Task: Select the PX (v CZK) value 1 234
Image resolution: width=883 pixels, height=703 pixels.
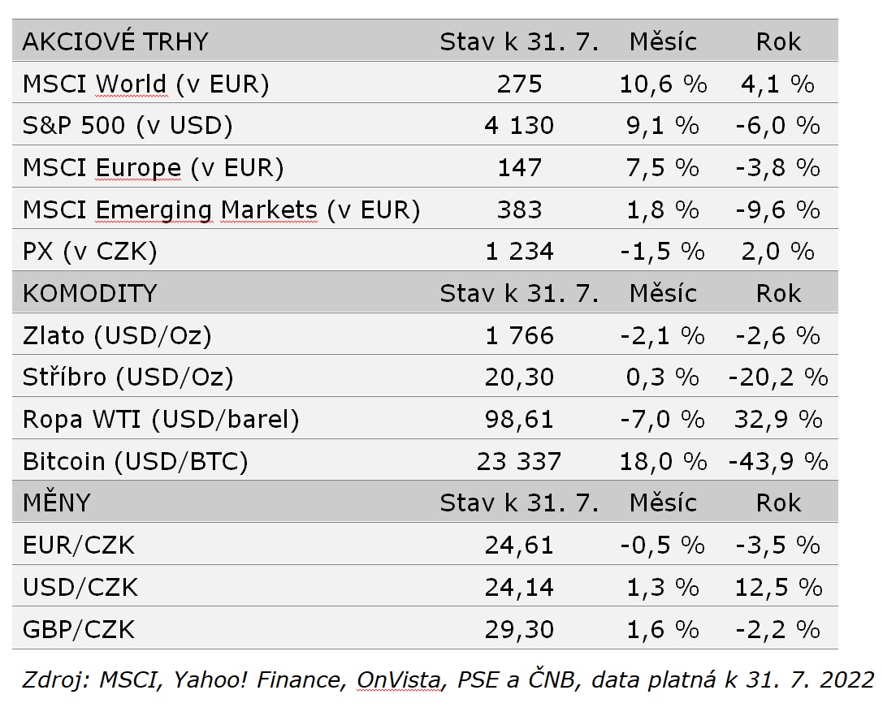Action: [x=519, y=252]
